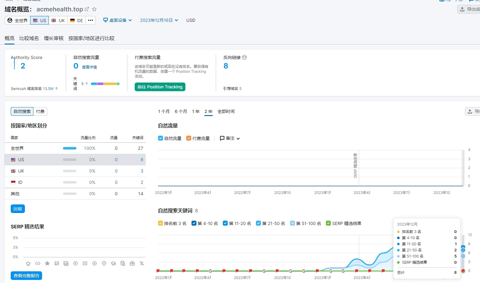480x283 pixels.
Task: Open the 桌面设备 device dropdown
Action: click(118, 20)
